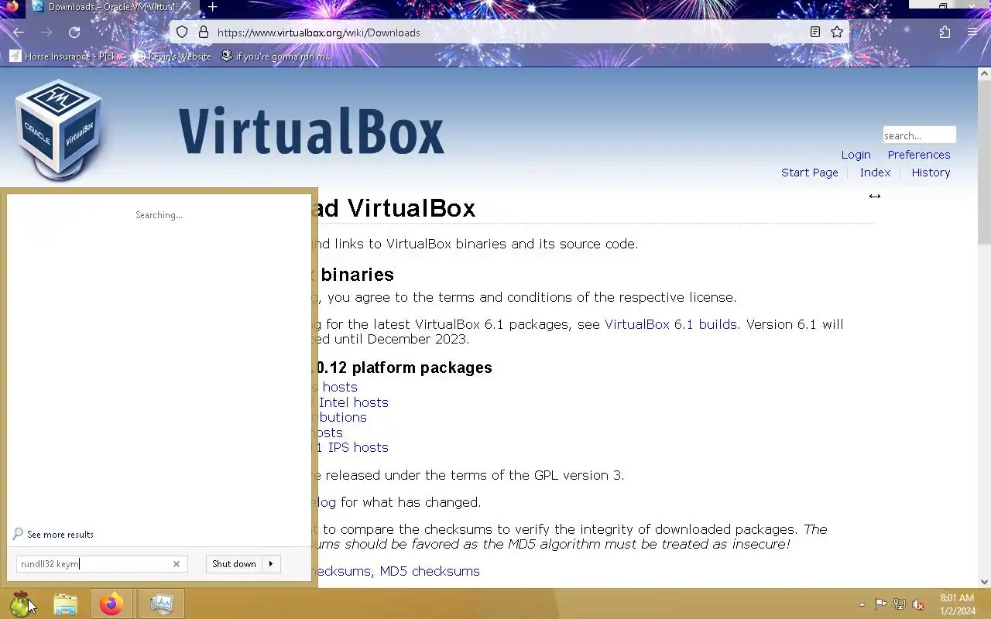Select the Downloads – Oracle VM VirtualBox tab
This screenshot has height=619, width=991.
[x=111, y=7]
